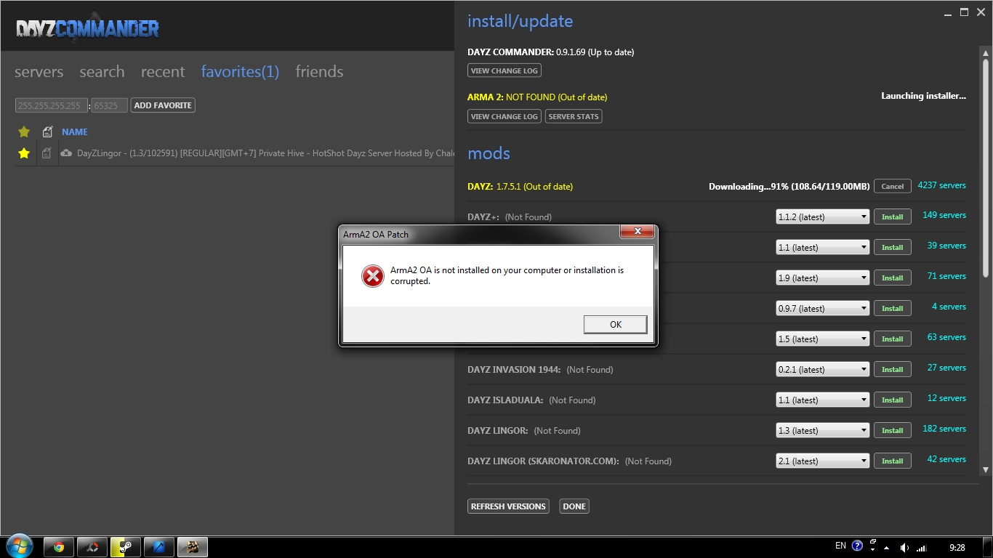Open DAYZ LINGOR (SKARONATOR.COM) version dropdown
The height and width of the screenshot is (558, 993).
(823, 461)
